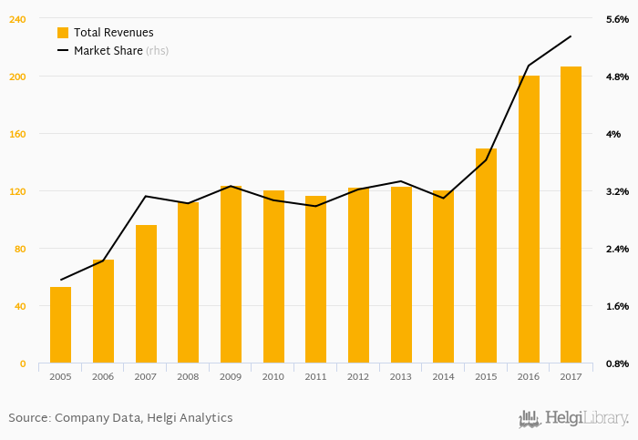This screenshot has width=638, height=440.
Task: Select the 2016 revenue bar
Action: coord(529,219)
